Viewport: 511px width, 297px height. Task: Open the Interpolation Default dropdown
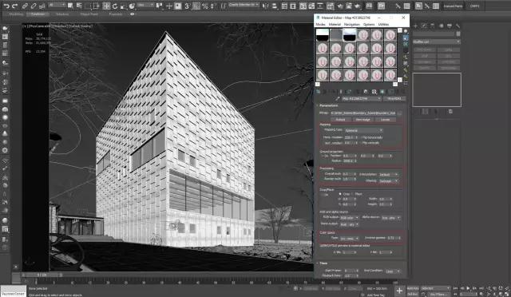(x=388, y=174)
